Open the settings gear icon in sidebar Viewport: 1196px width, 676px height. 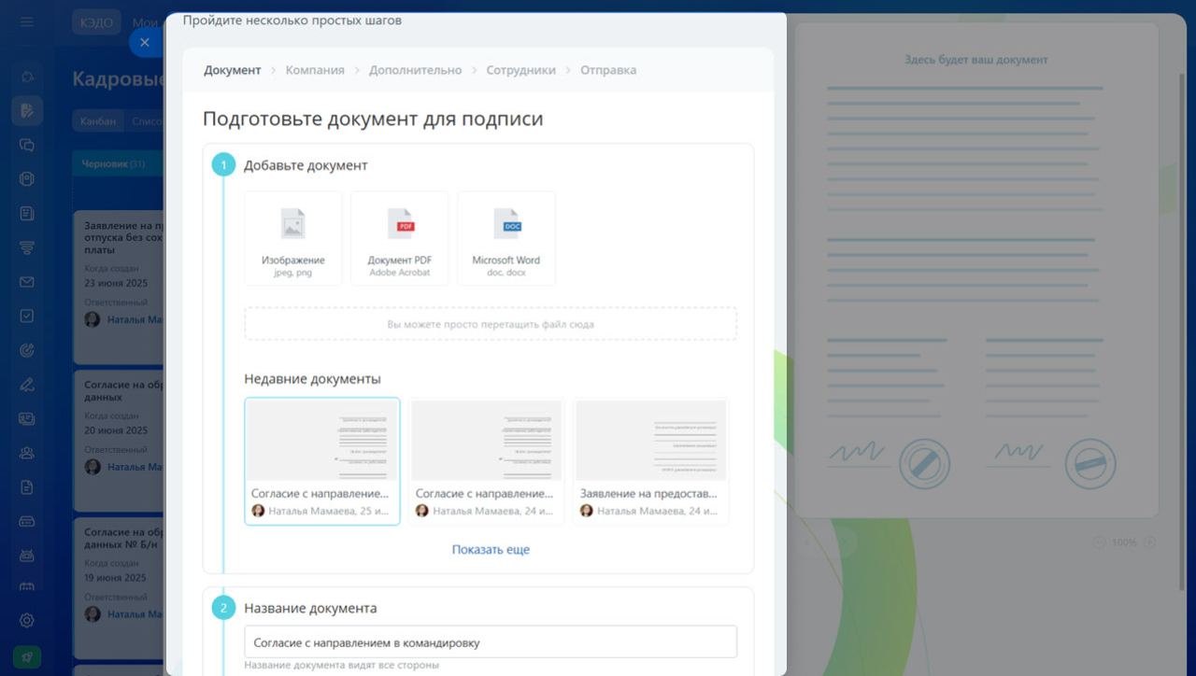(27, 620)
